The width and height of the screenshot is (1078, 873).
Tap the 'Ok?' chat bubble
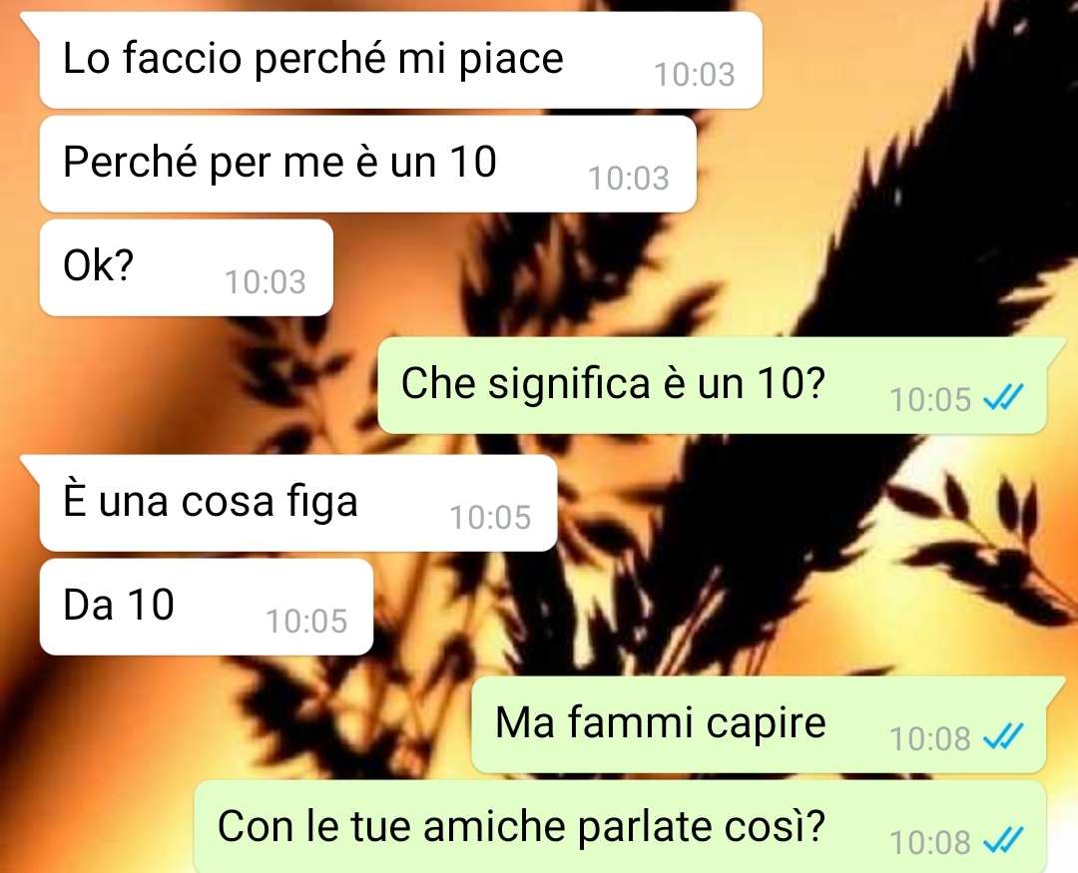click(187, 267)
